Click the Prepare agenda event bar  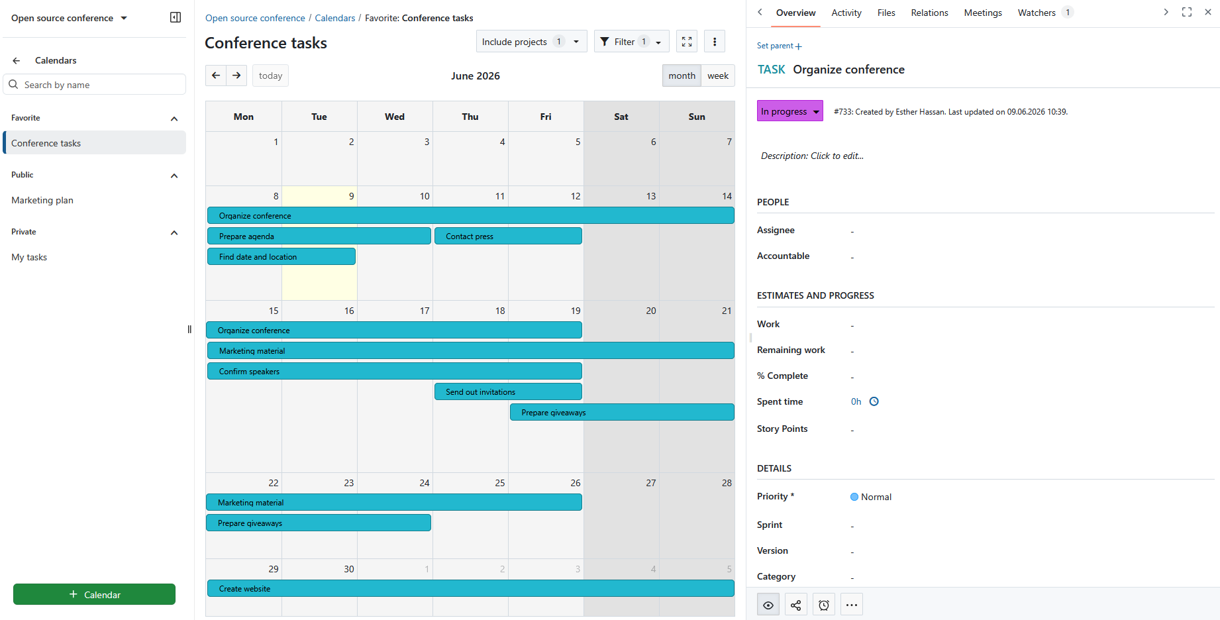[x=319, y=236]
